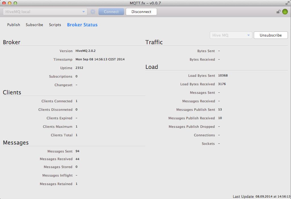Toggle fullscreen with the window arrows icon
Viewport: 291px width, 199px height.
tap(287, 3)
